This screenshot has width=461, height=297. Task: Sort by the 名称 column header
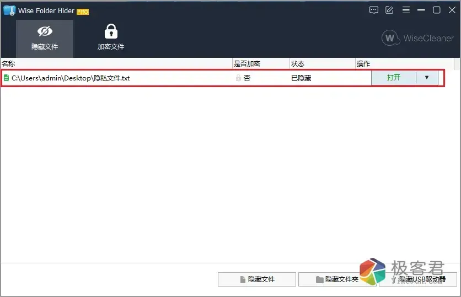point(117,64)
